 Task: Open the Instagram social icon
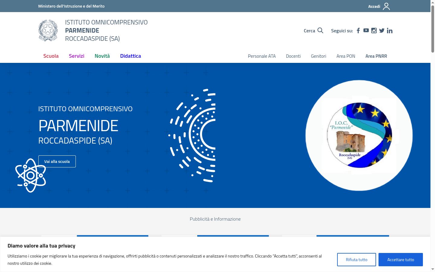tap(374, 31)
